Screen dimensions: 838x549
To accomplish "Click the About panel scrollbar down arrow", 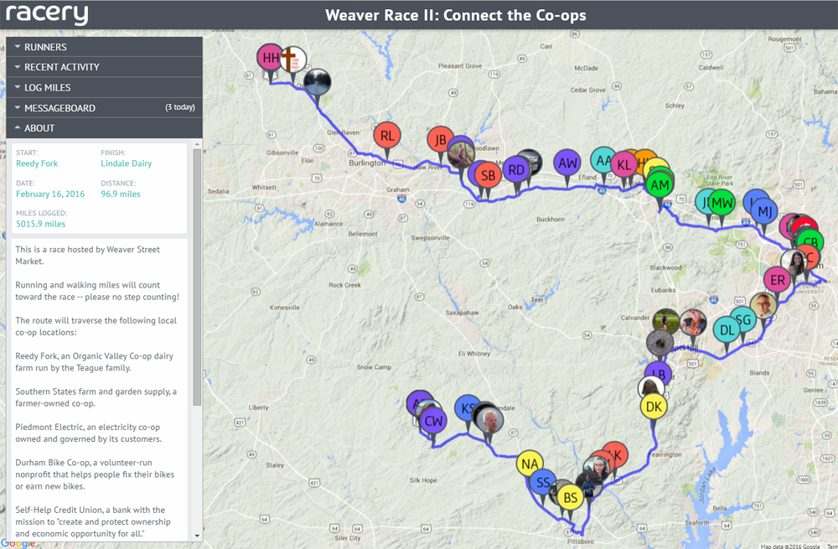I will pos(197,535).
